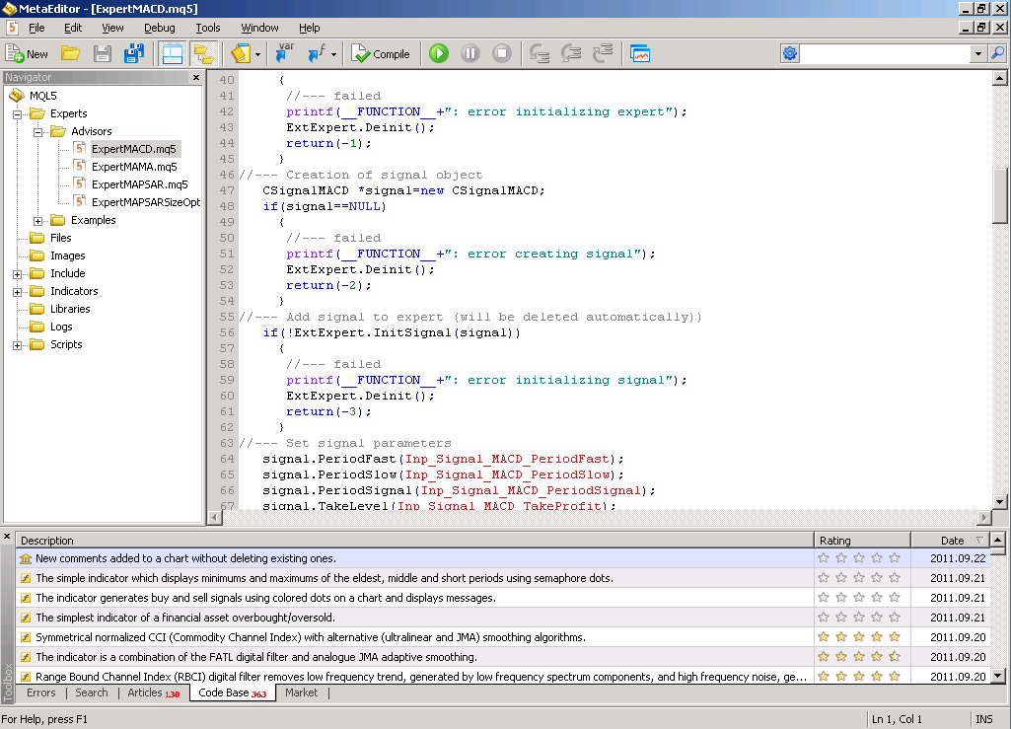Click the Stop debugging icon
Screen dimensions: 1011x729
[x=502, y=54]
